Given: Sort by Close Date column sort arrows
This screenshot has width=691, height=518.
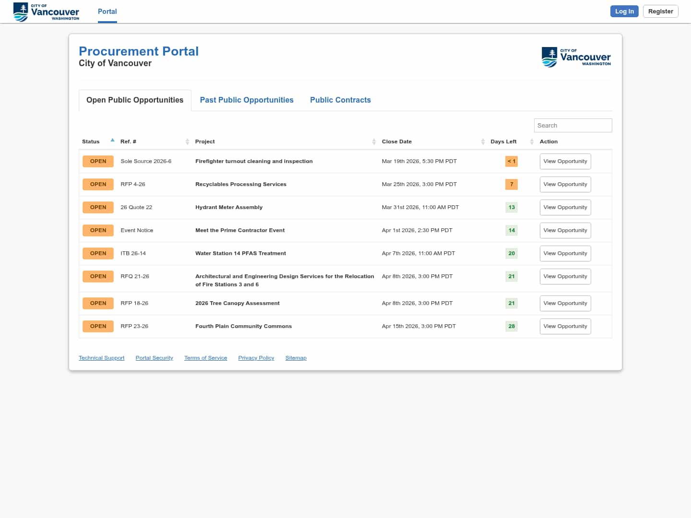Looking at the screenshot, I should pyautogui.click(x=483, y=141).
